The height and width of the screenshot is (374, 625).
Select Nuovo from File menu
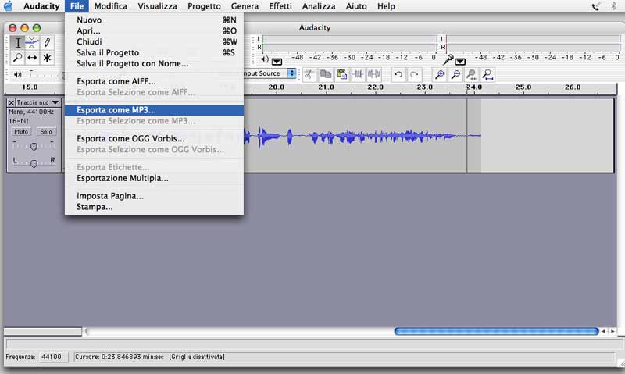click(154, 20)
